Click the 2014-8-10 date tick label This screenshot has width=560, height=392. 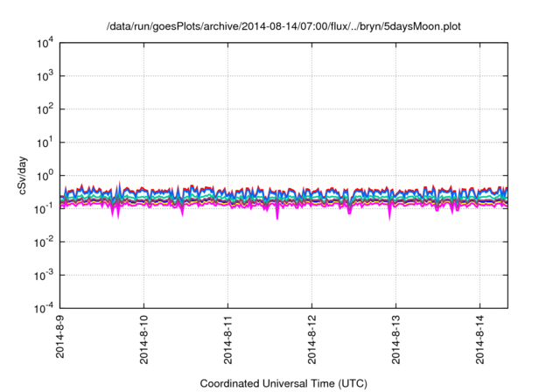pyautogui.click(x=143, y=339)
